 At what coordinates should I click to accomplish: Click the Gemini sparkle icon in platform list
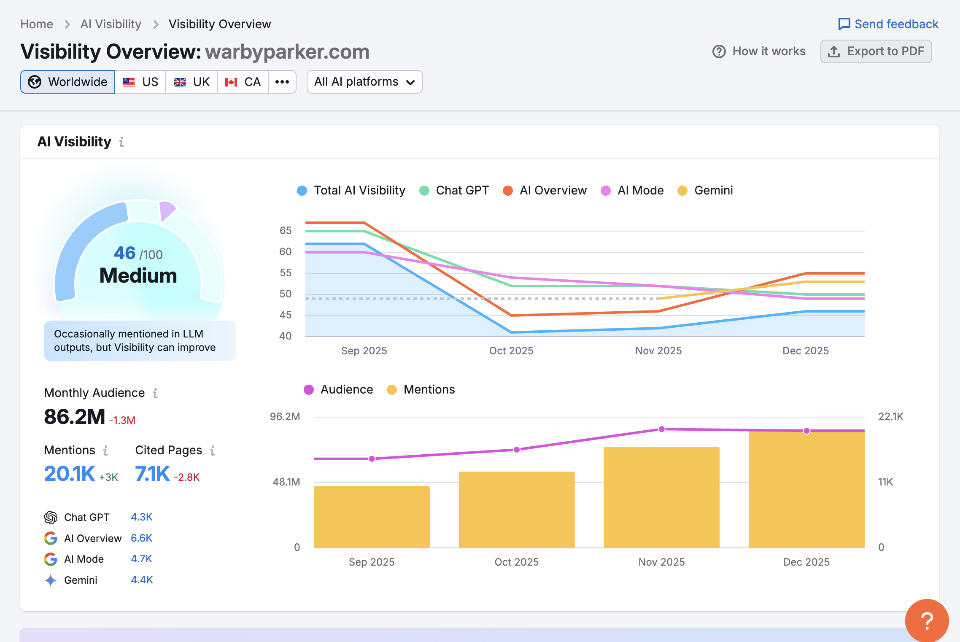50,580
